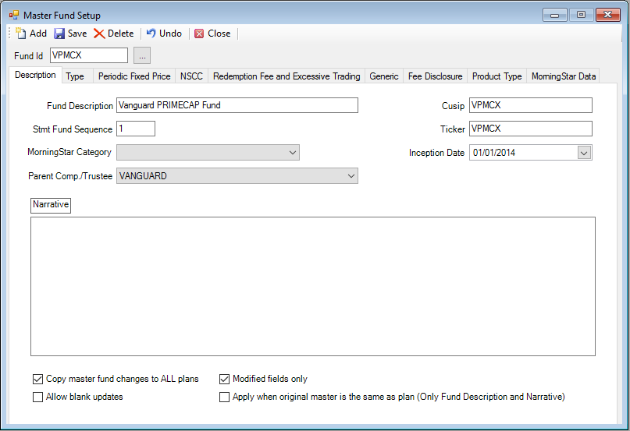The width and height of the screenshot is (630, 431).
Task: Open the Inception Date calendar dropdown
Action: [x=584, y=153]
